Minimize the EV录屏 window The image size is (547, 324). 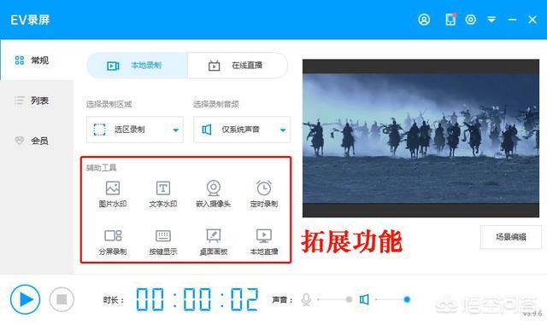coord(512,20)
